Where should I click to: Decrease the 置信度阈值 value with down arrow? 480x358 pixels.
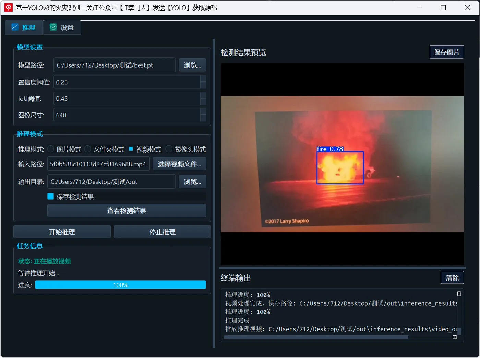(x=203, y=85)
